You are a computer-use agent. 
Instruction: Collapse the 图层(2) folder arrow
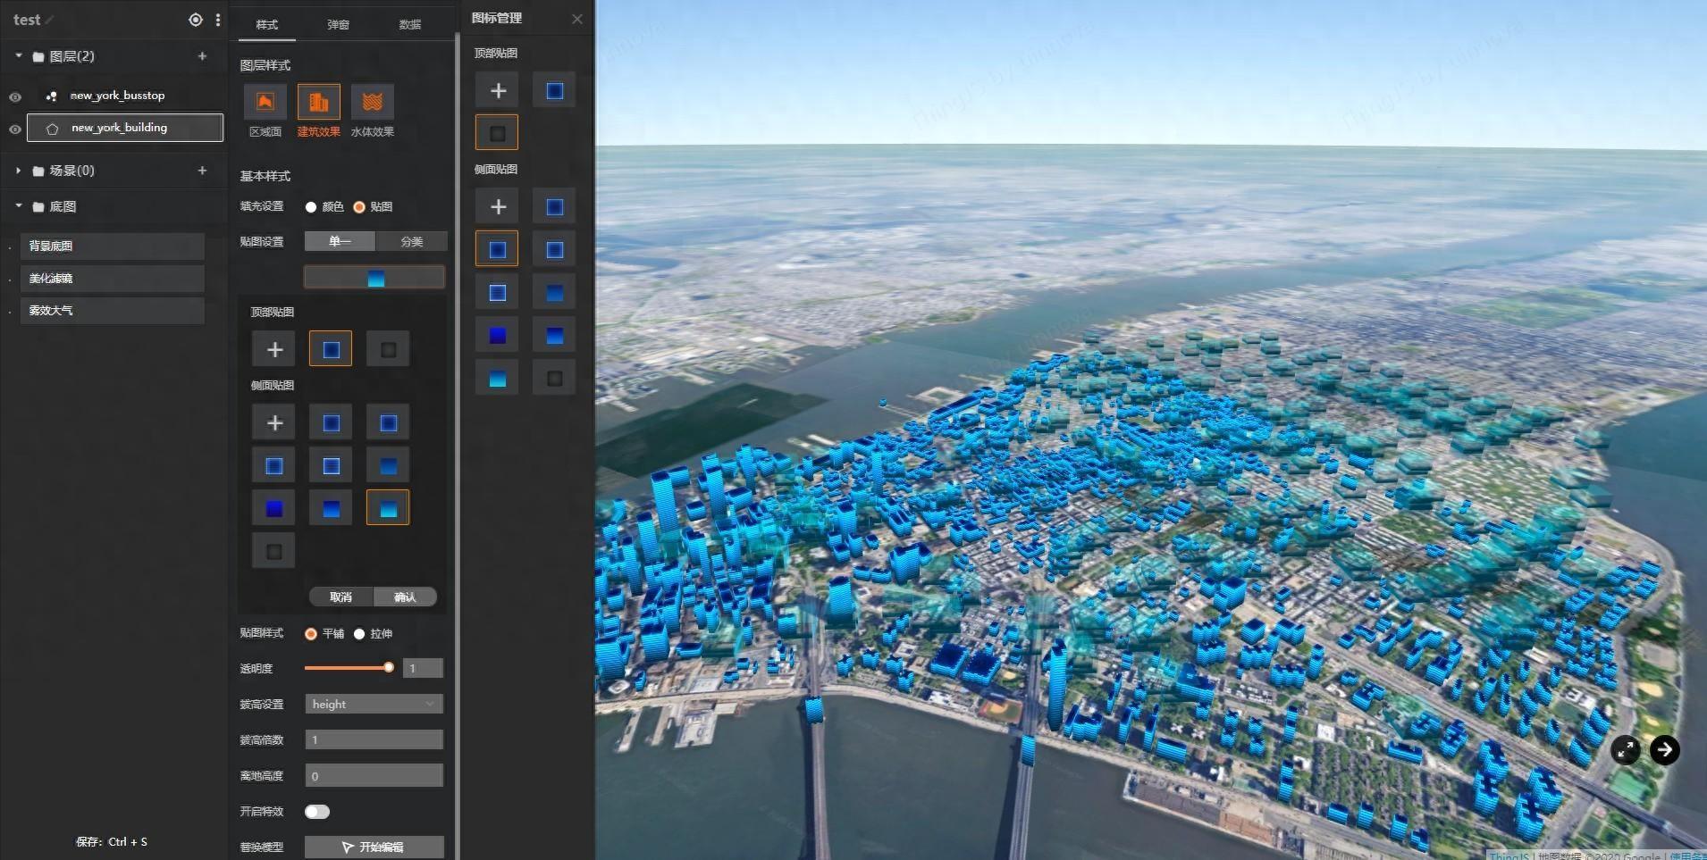click(x=19, y=55)
